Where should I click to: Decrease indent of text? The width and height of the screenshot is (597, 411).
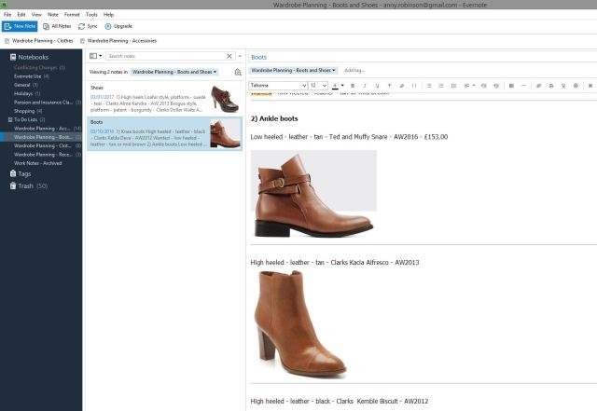click(x=483, y=86)
